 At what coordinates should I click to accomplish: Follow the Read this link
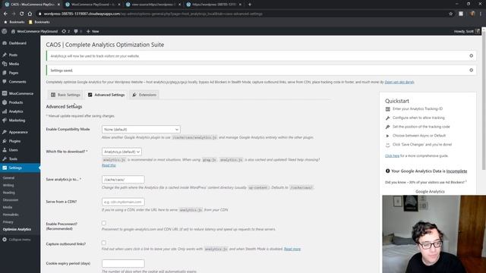109,165
